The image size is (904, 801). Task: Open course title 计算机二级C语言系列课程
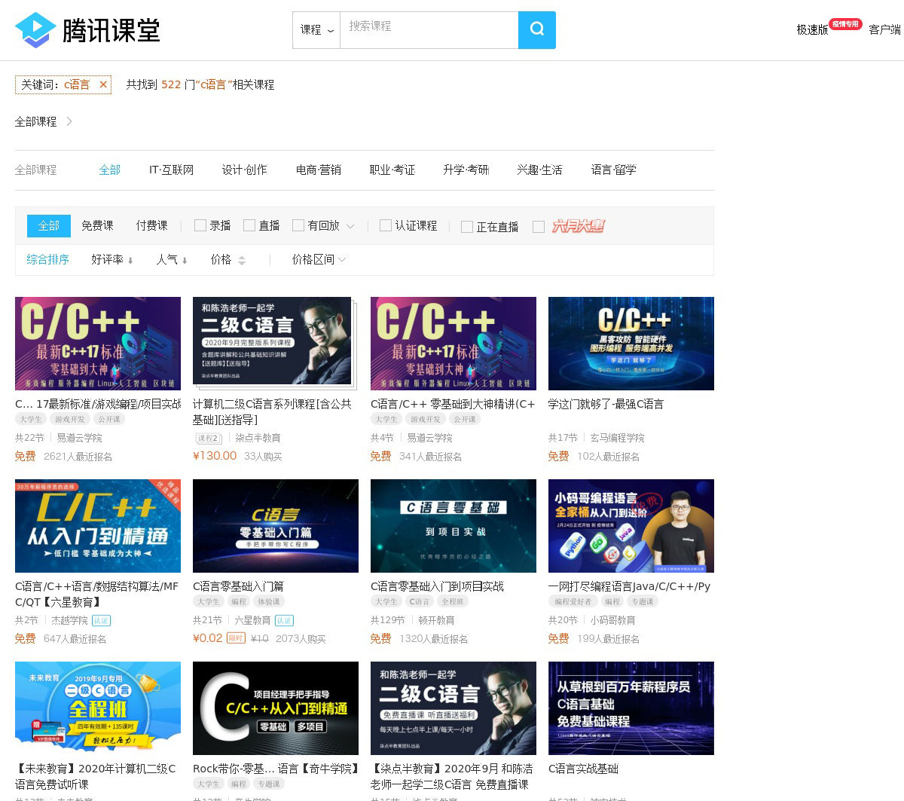tap(272, 411)
